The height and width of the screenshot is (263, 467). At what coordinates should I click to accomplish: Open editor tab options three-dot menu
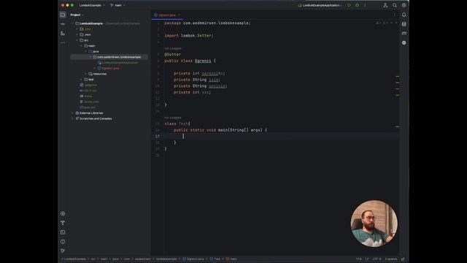tap(395, 15)
